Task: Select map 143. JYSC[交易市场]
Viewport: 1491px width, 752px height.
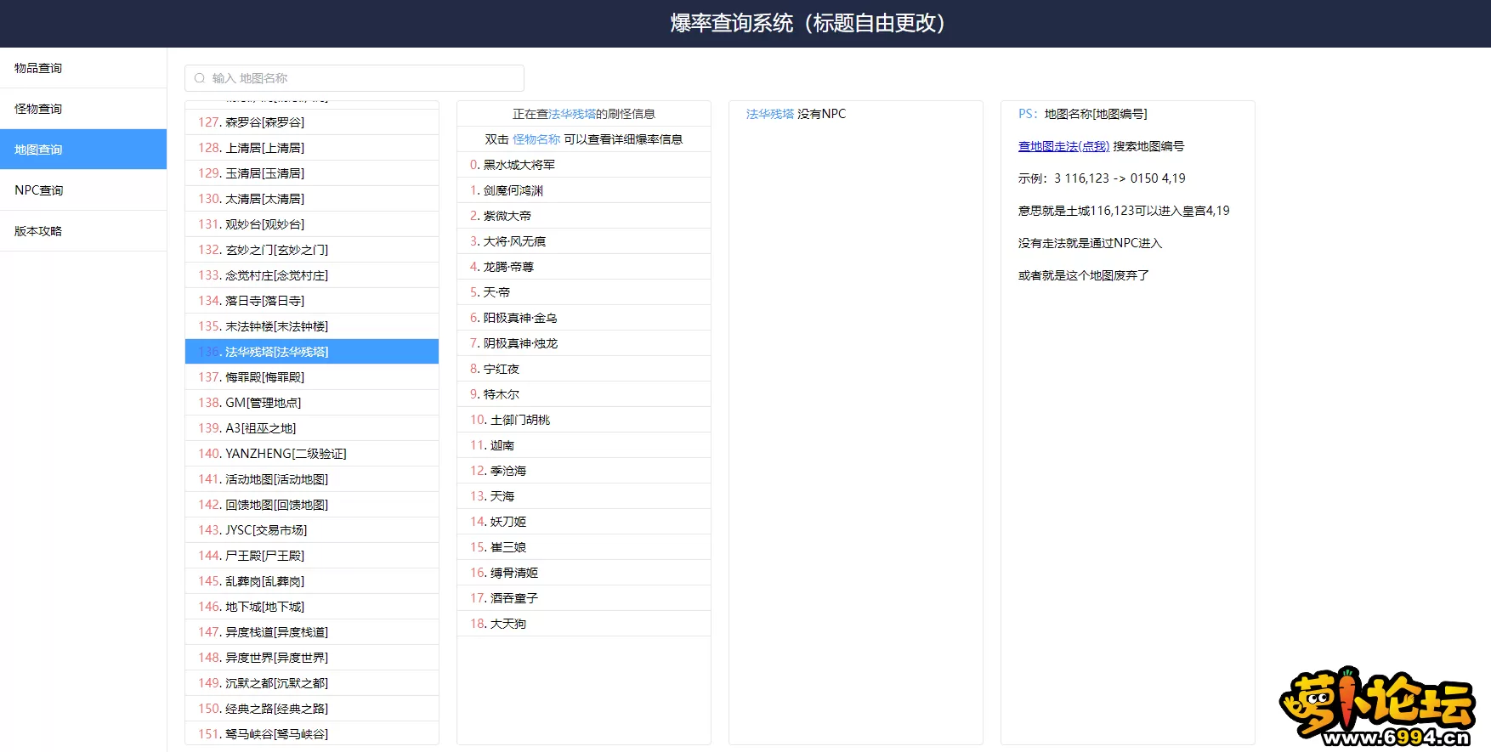Action: (312, 530)
